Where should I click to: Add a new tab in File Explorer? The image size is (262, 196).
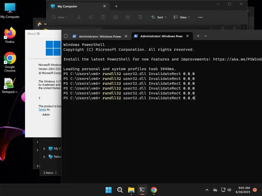tap(116, 6)
